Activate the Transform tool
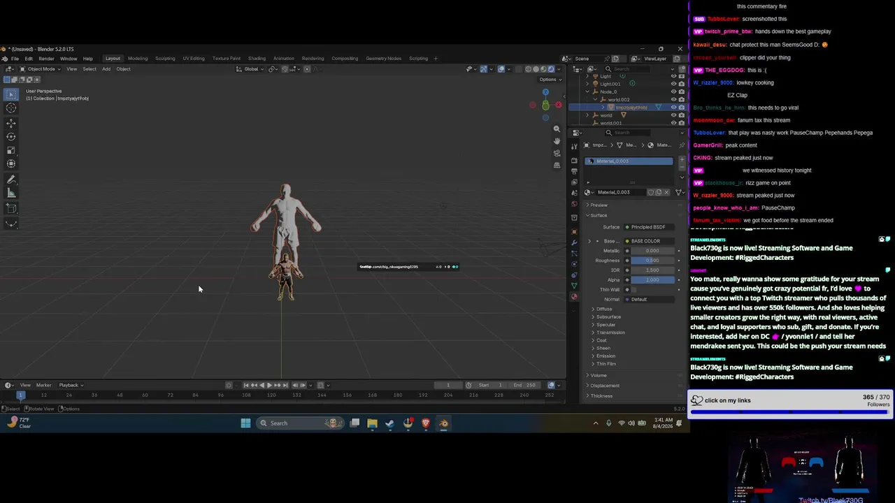895x503 pixels. 11,163
